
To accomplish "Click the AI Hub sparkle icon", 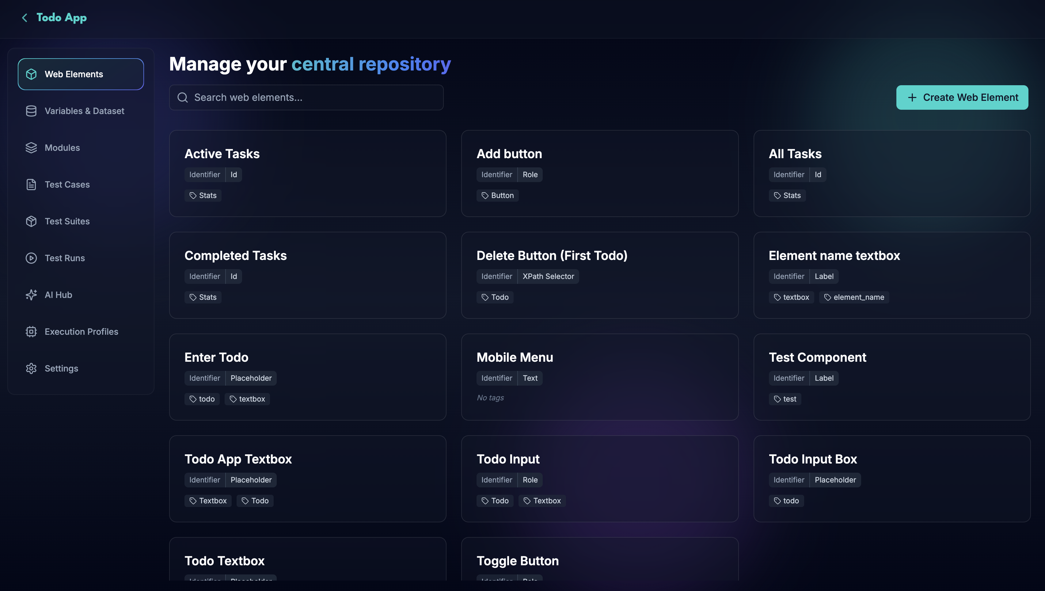I will [31, 295].
